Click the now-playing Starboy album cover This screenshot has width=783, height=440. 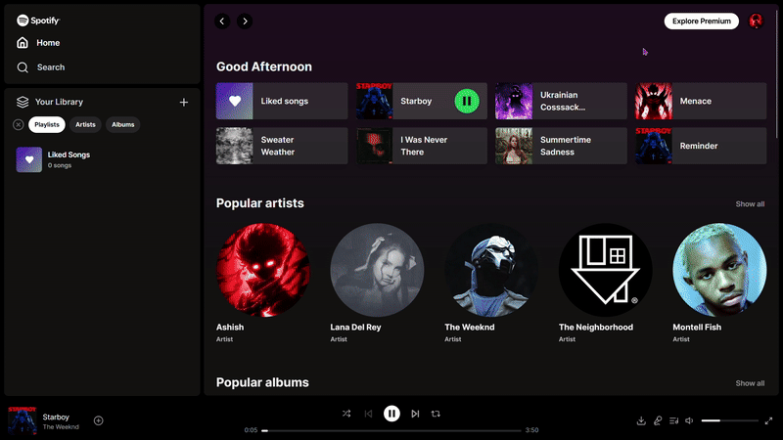[x=22, y=420]
